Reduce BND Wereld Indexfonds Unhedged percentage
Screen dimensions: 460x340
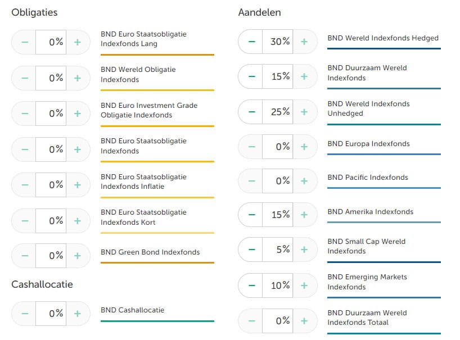pyautogui.click(x=251, y=112)
